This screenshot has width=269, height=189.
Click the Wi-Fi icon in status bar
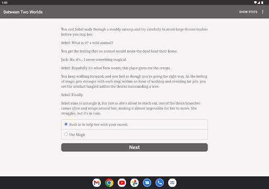coord(255,3)
